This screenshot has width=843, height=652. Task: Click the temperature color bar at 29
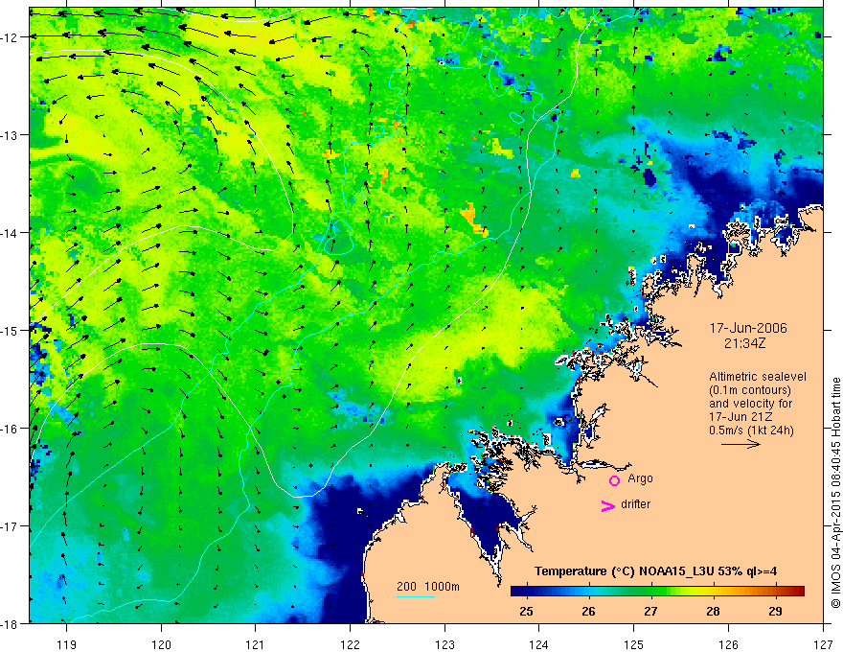(x=775, y=592)
